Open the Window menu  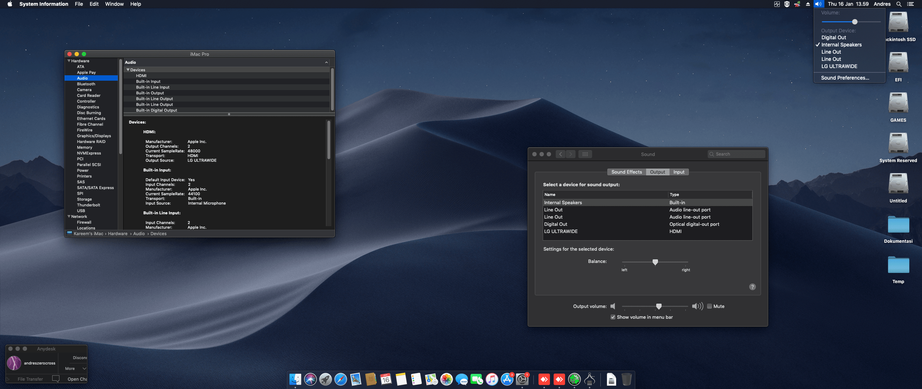[x=114, y=4]
